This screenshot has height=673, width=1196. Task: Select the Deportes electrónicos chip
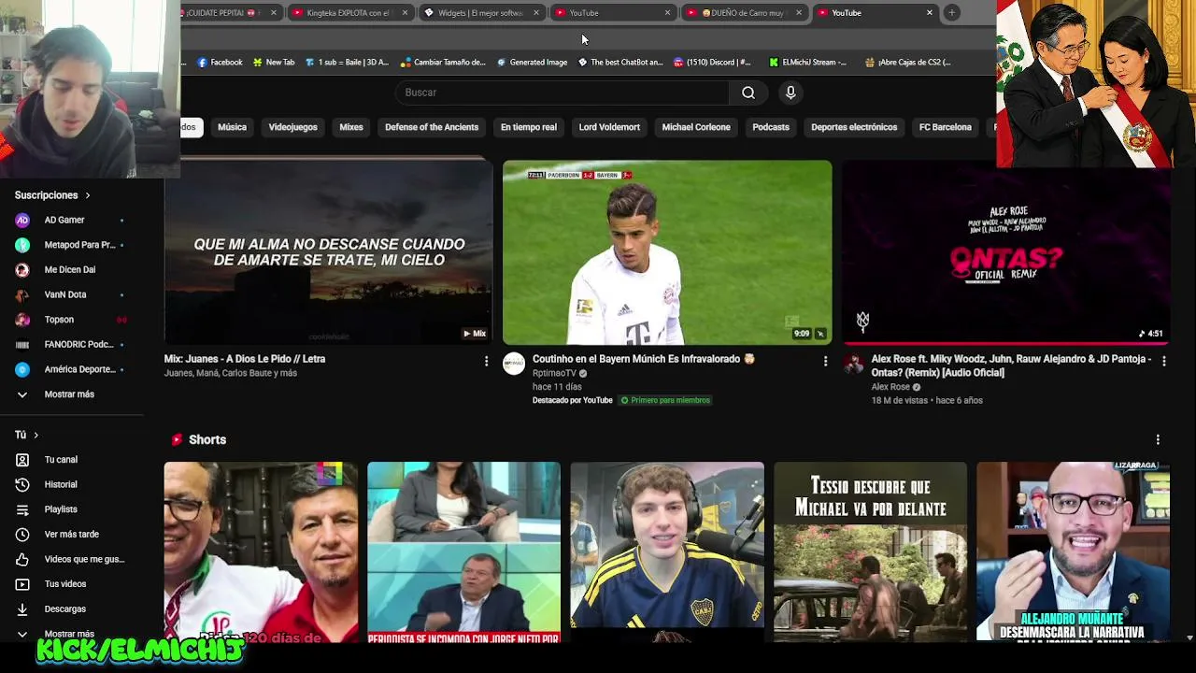tap(854, 127)
